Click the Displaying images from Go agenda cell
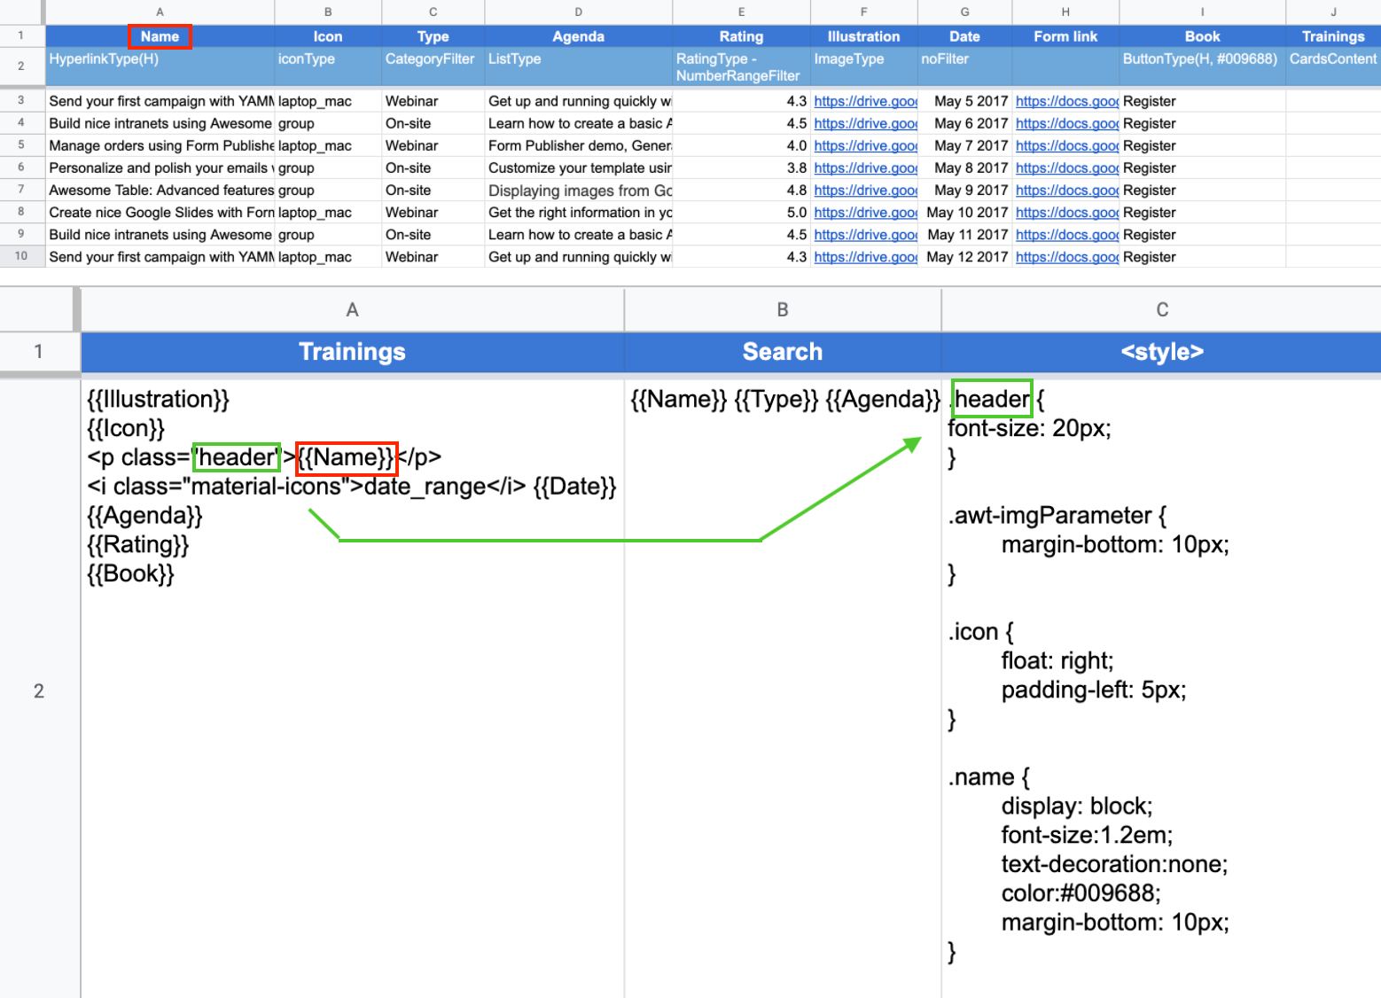The width and height of the screenshot is (1381, 998). tap(579, 190)
